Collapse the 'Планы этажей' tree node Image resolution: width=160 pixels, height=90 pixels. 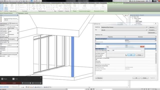click(x=132, y=18)
